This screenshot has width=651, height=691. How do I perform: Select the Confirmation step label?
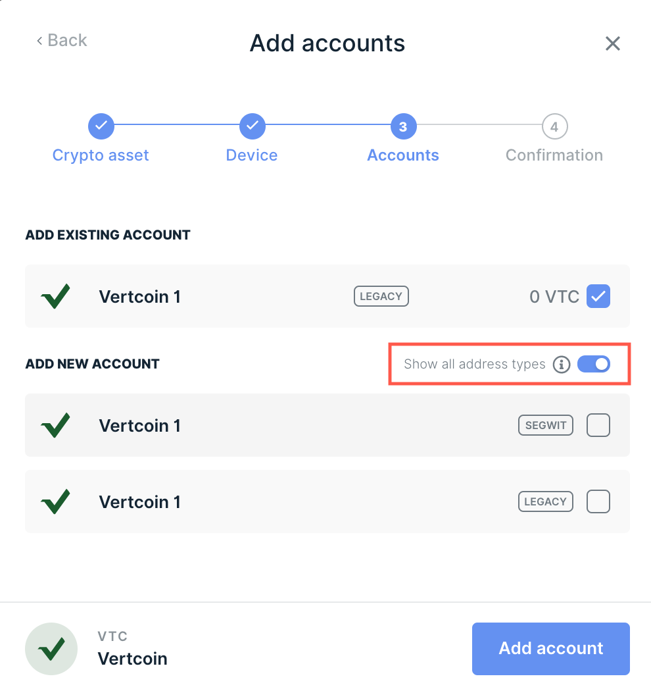click(554, 155)
